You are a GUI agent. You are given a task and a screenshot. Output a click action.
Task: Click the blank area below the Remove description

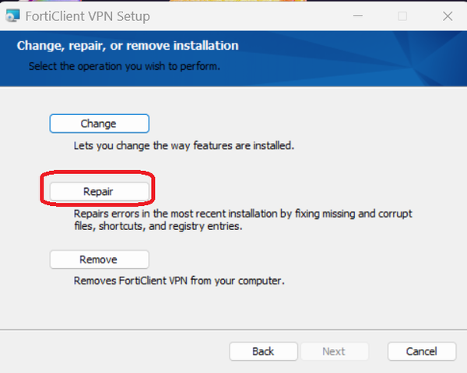[233, 308]
